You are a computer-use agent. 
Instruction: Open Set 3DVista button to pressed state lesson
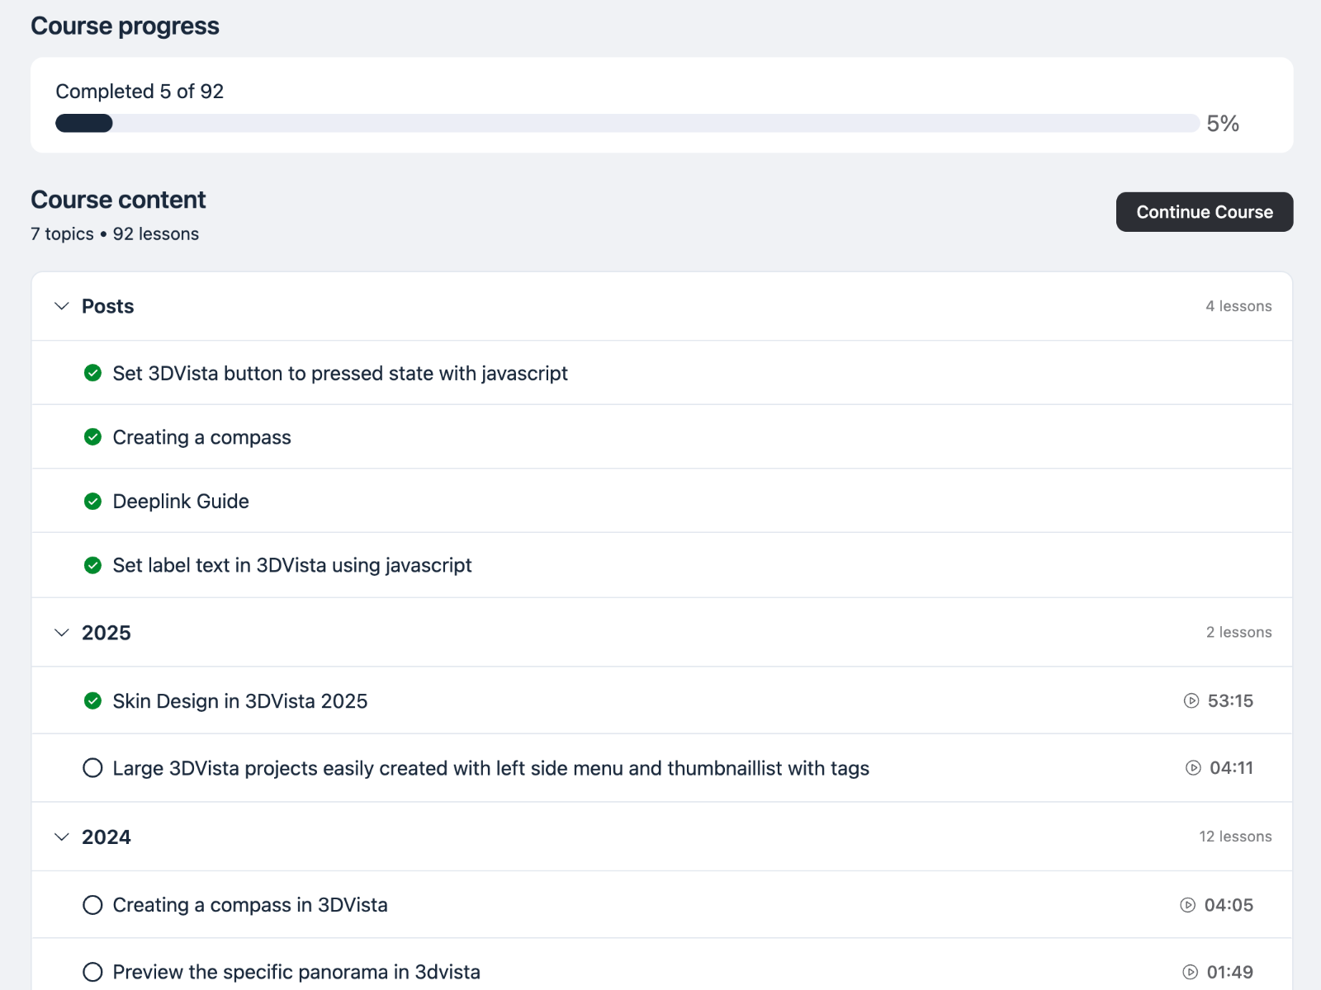tap(340, 374)
